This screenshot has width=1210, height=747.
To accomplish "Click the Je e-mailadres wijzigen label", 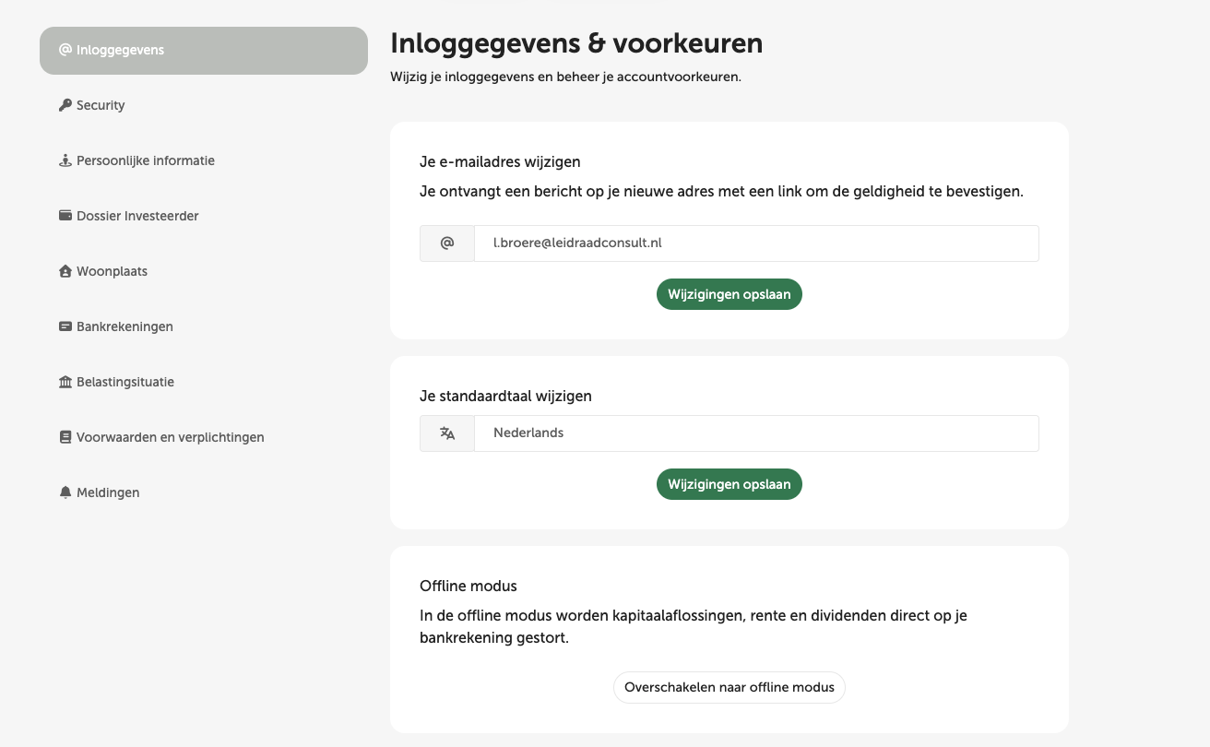I will point(500,161).
